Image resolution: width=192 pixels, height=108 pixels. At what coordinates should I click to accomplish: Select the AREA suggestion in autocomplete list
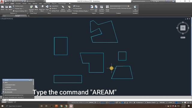click(x=18, y=82)
